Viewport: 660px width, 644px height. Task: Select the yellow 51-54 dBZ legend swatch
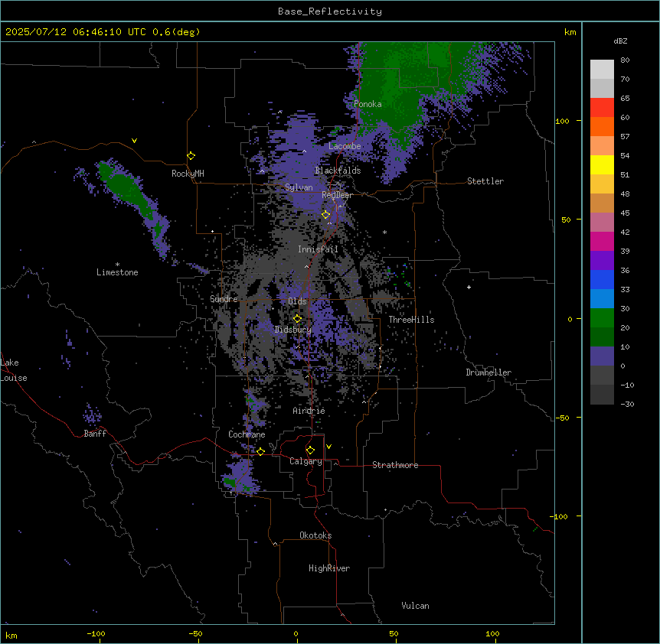point(602,164)
